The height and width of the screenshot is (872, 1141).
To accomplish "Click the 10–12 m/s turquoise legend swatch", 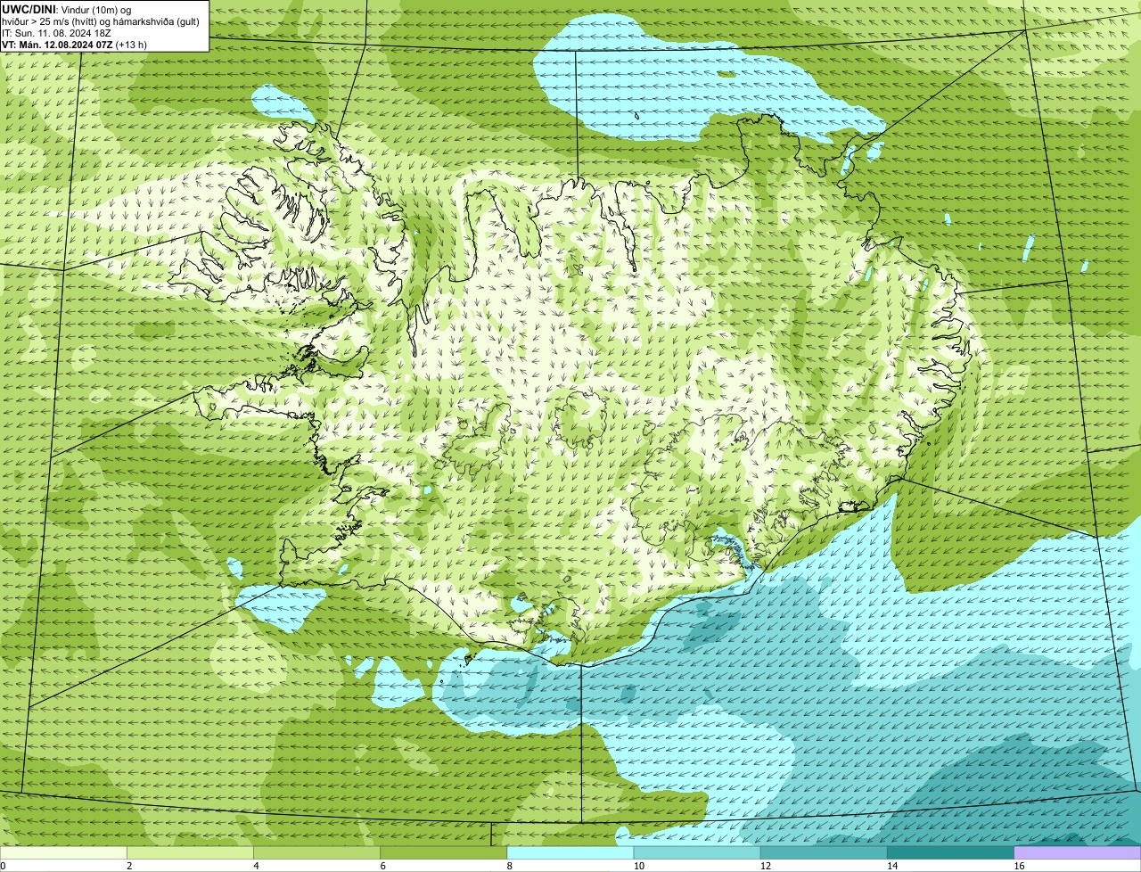I will [x=697, y=853].
